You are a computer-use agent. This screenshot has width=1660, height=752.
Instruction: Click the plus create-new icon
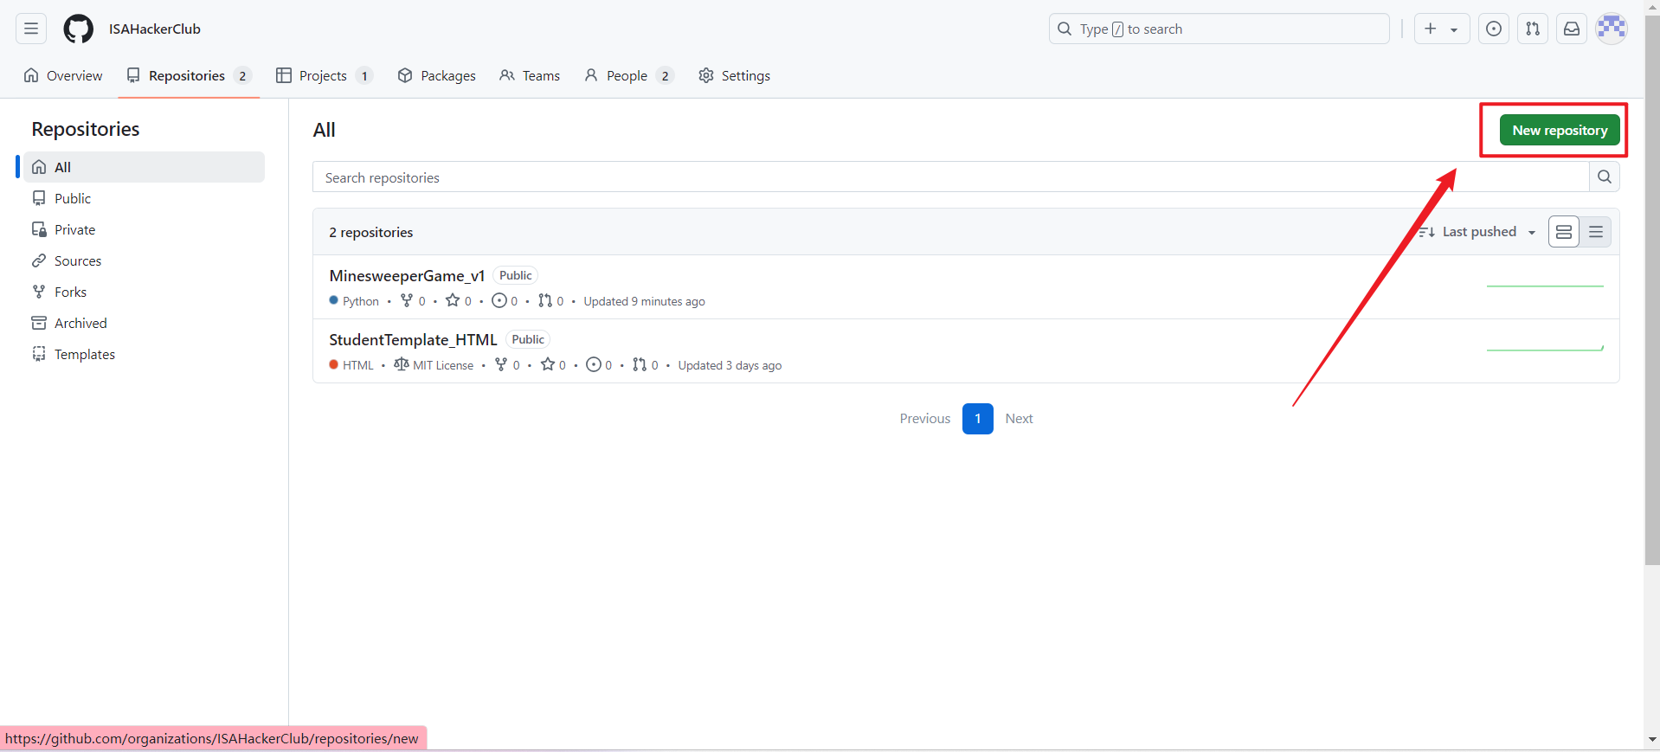(1431, 29)
